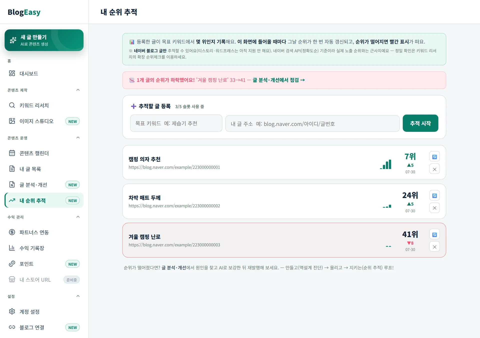Collapse the 콘텐츠 제작 section
Screen dimensions: 480x338
click(x=78, y=90)
